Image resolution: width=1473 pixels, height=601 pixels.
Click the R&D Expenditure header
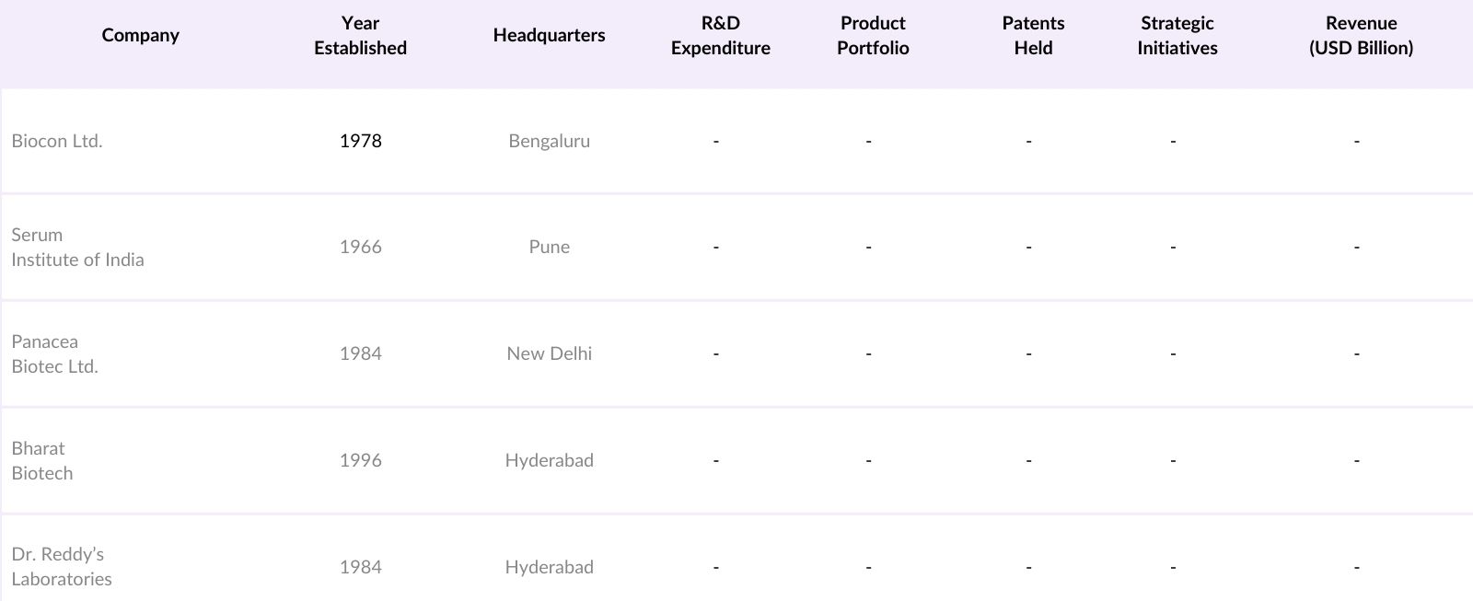(720, 35)
